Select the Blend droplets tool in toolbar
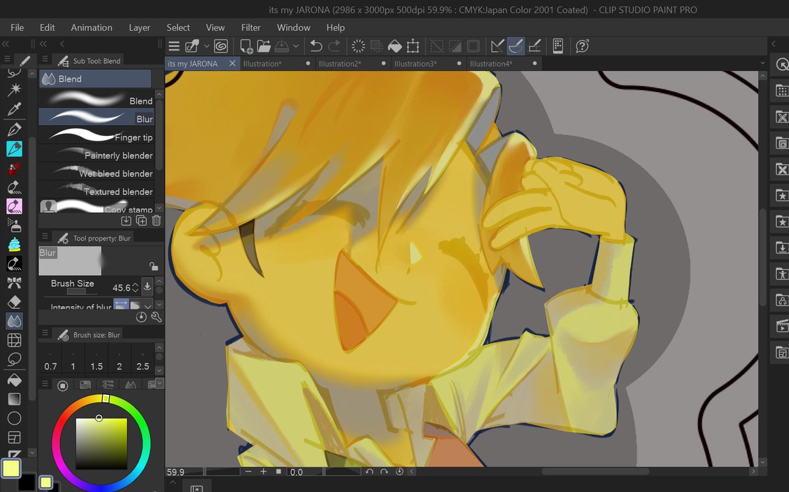Image resolution: width=789 pixels, height=492 pixels. (14, 321)
